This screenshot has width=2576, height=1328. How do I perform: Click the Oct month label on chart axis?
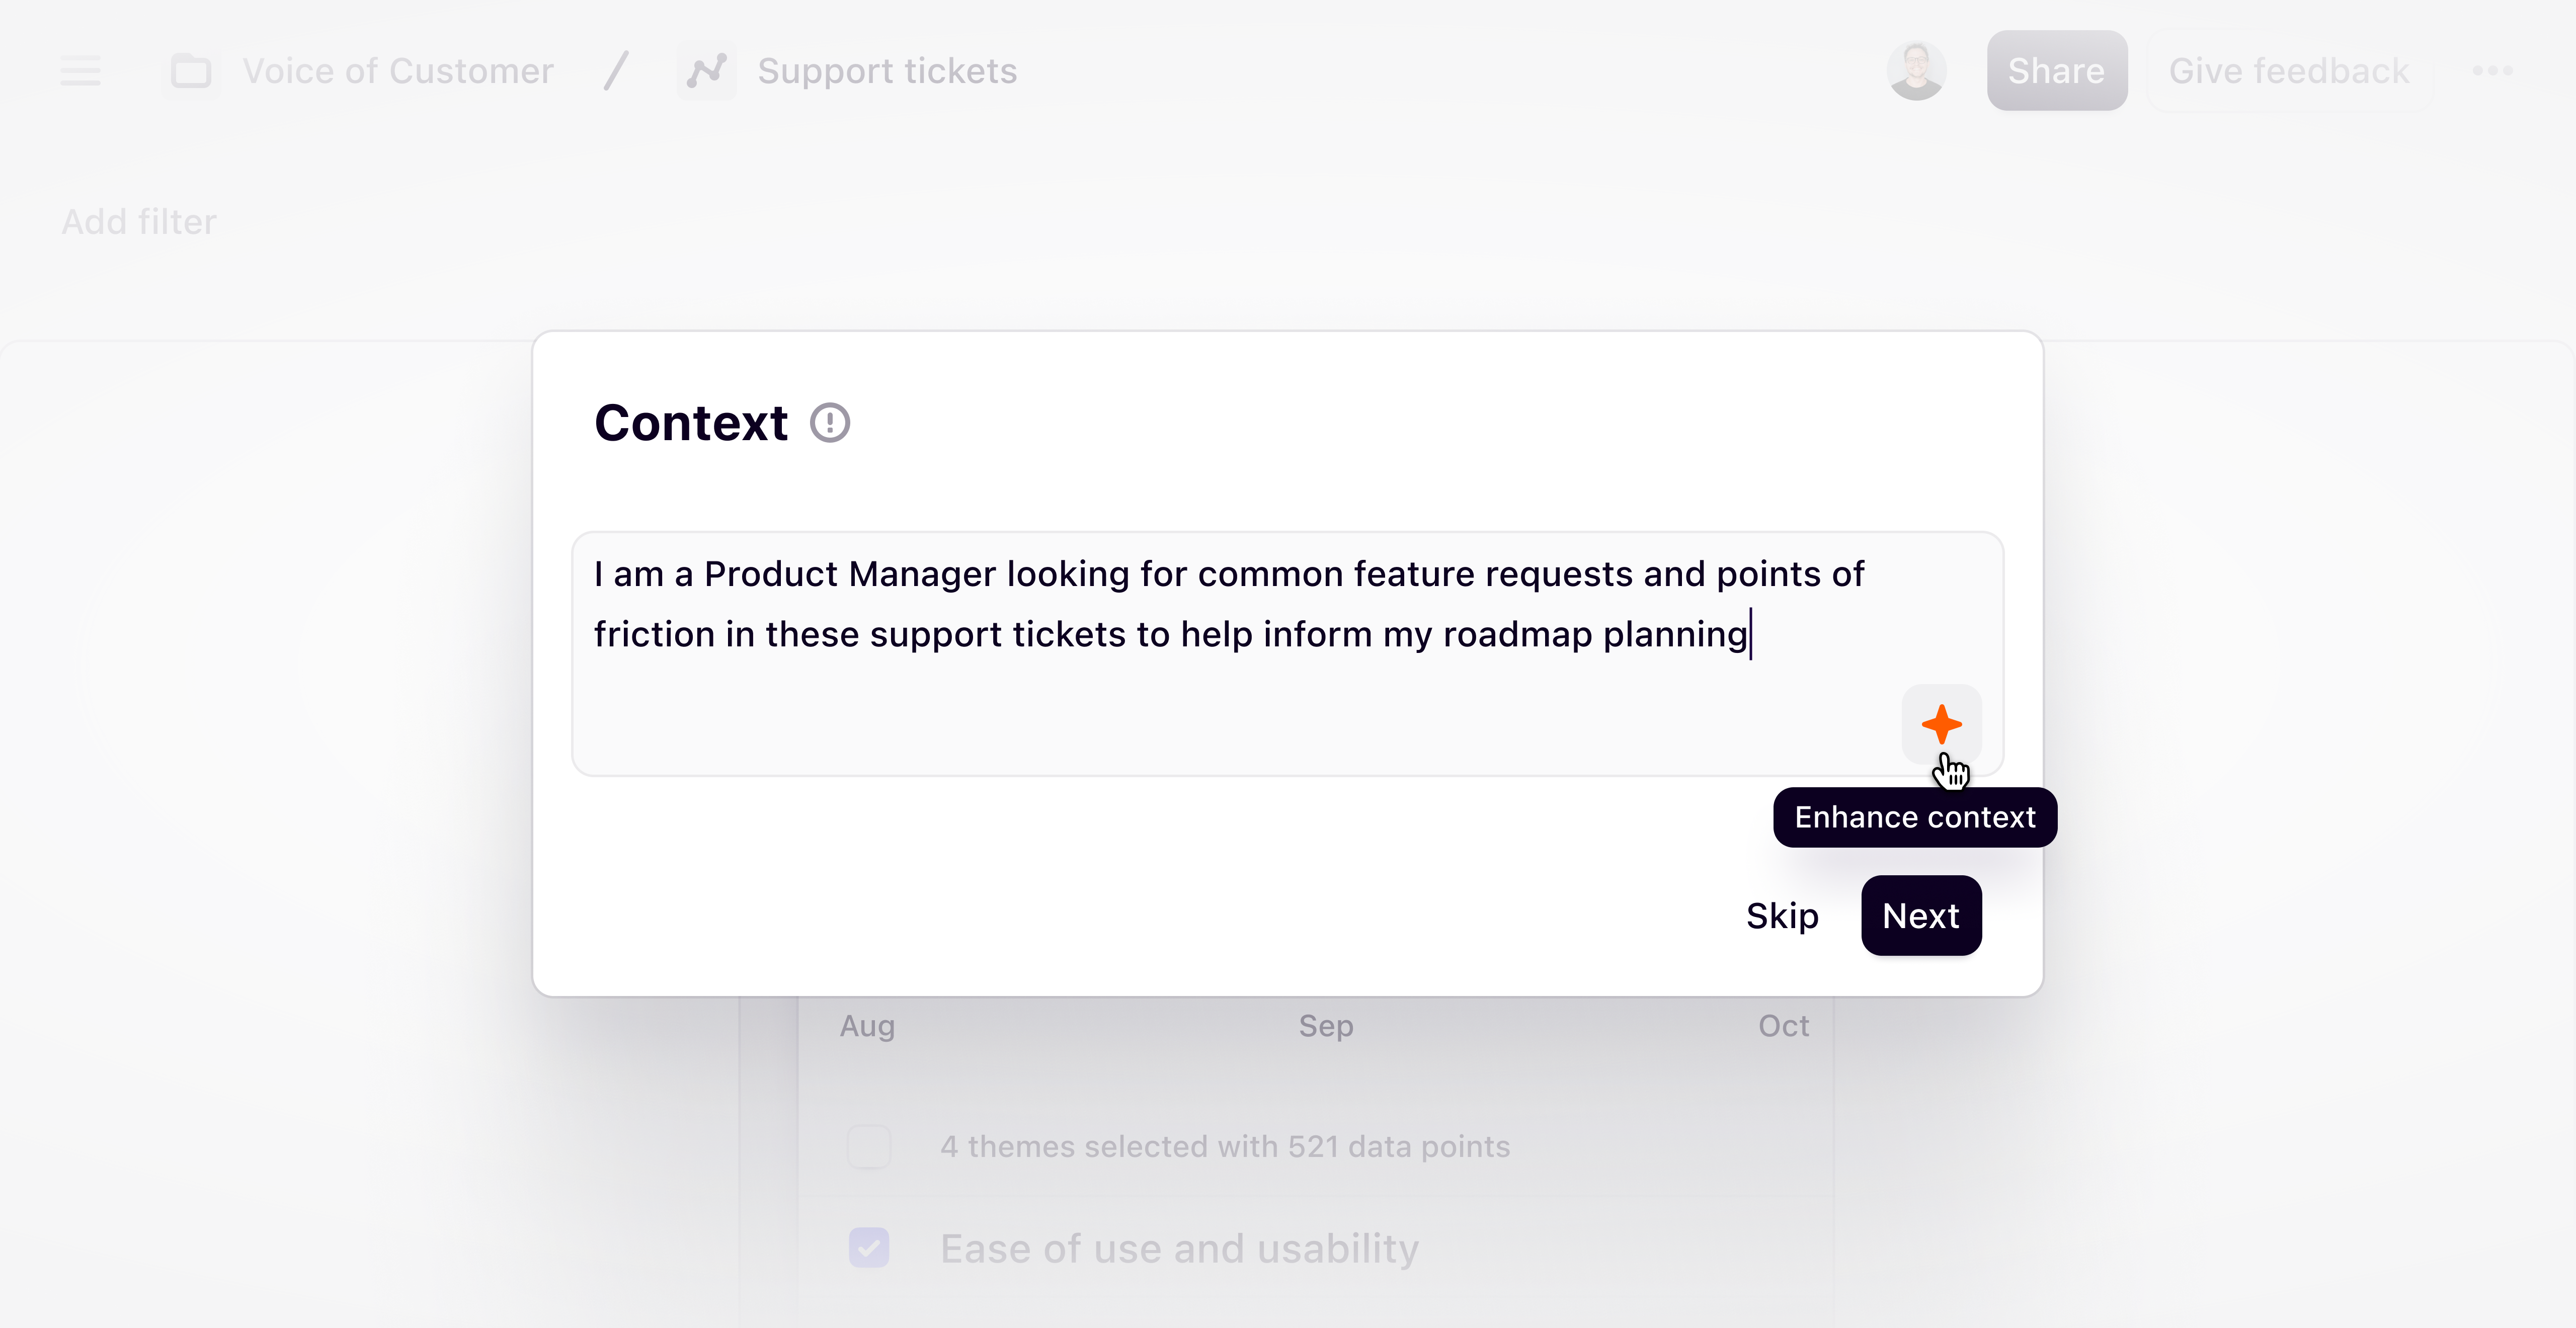tap(1783, 1025)
